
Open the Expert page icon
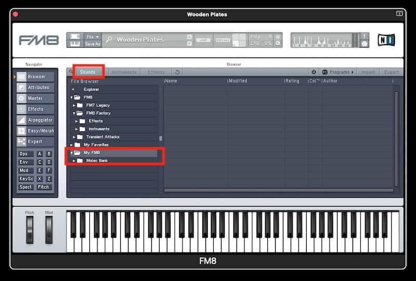coord(21,142)
